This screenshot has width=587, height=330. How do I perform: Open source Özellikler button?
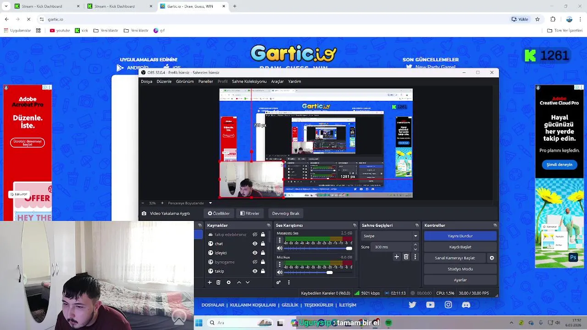click(218, 214)
